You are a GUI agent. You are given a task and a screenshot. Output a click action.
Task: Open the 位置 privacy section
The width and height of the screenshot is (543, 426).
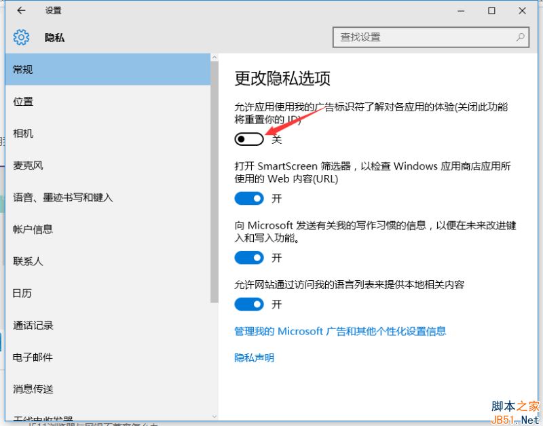tap(108, 101)
